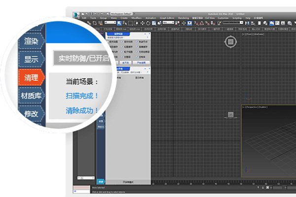Open the Group menu
The width and height of the screenshot is (296, 197).
coord(103,18)
